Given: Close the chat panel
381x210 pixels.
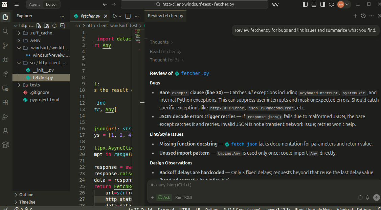Looking at the screenshot, I should click(379, 16).
